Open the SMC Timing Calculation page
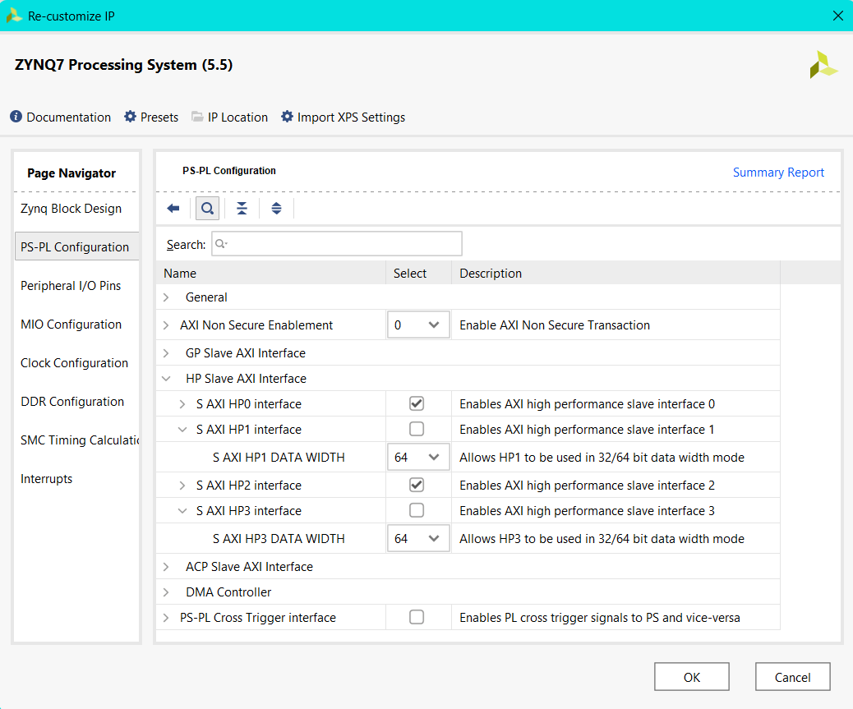The width and height of the screenshot is (853, 709). point(80,440)
